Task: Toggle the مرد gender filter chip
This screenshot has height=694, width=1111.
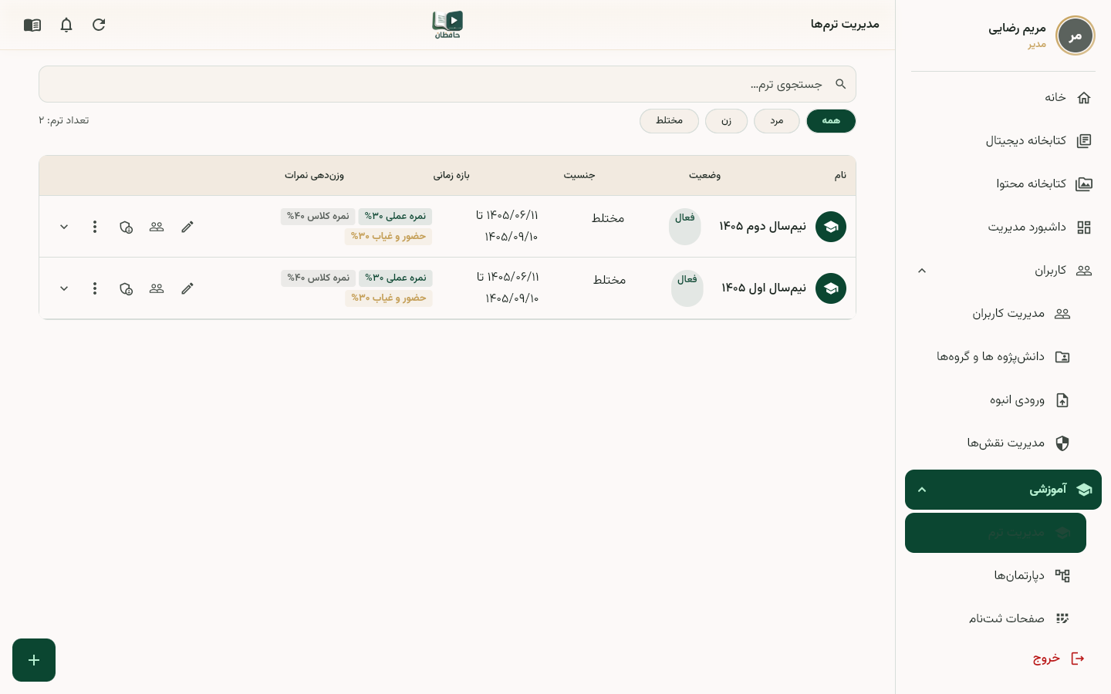Action: [777, 121]
